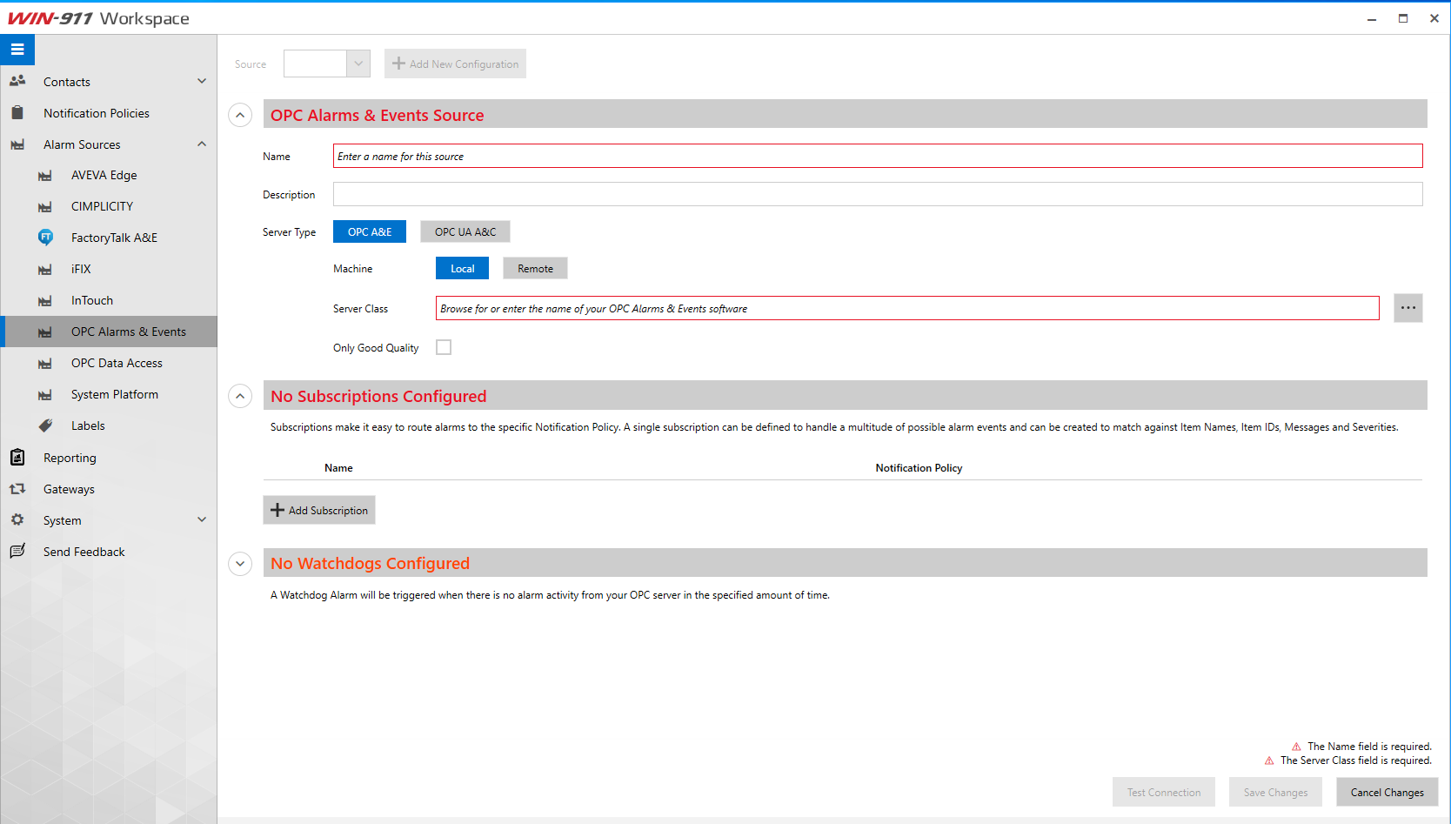The height and width of the screenshot is (824, 1451).
Task: Click the InTouch source icon
Action: (45, 301)
